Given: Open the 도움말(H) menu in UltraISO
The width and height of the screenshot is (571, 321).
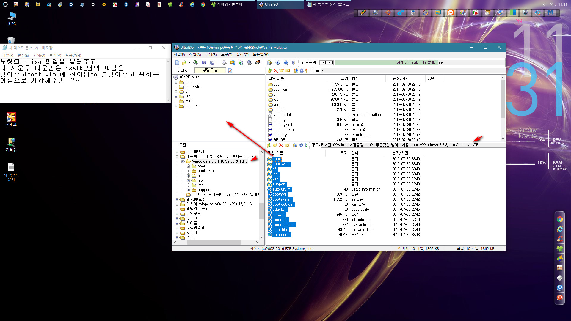Looking at the screenshot, I should coord(261,55).
